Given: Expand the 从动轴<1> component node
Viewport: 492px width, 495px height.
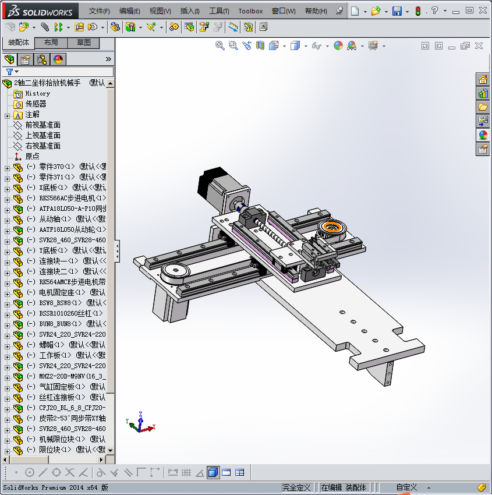Looking at the screenshot, I should [7, 221].
